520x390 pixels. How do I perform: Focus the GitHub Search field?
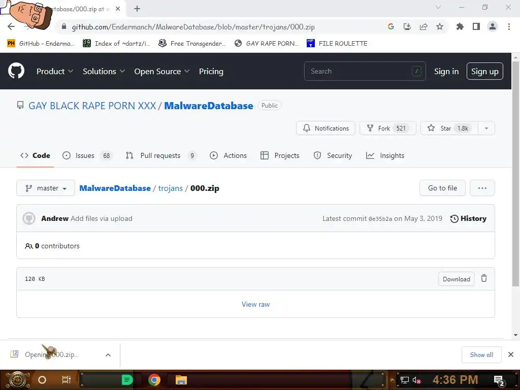click(x=365, y=71)
